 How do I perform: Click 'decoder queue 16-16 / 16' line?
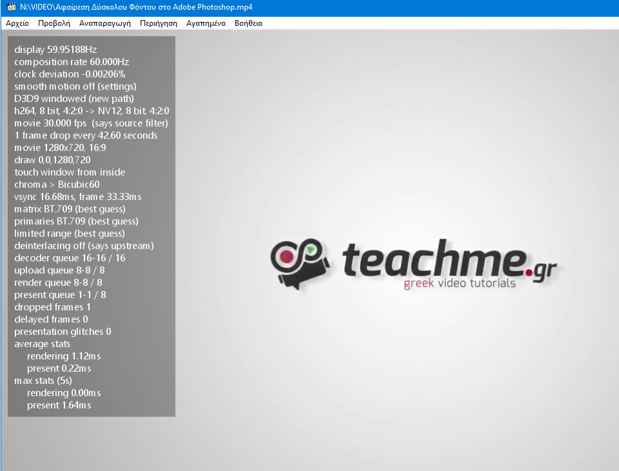[x=70, y=258]
